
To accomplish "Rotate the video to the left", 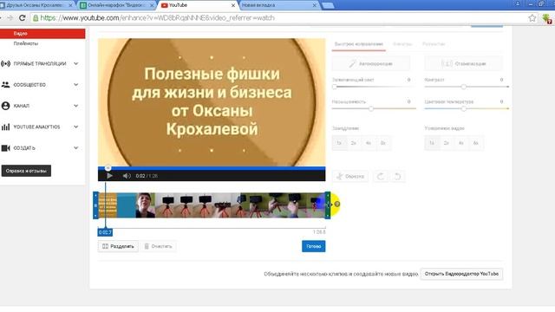I will click(x=381, y=176).
